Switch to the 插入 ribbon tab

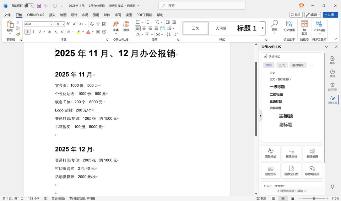pos(52,15)
